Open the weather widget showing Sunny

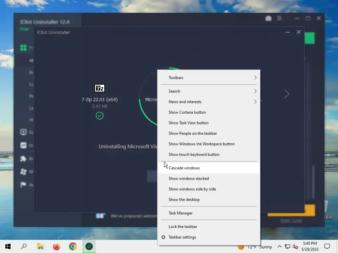pos(255,247)
